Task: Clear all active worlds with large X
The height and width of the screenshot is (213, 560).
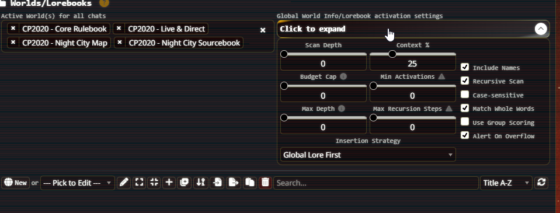Action: (263, 30)
